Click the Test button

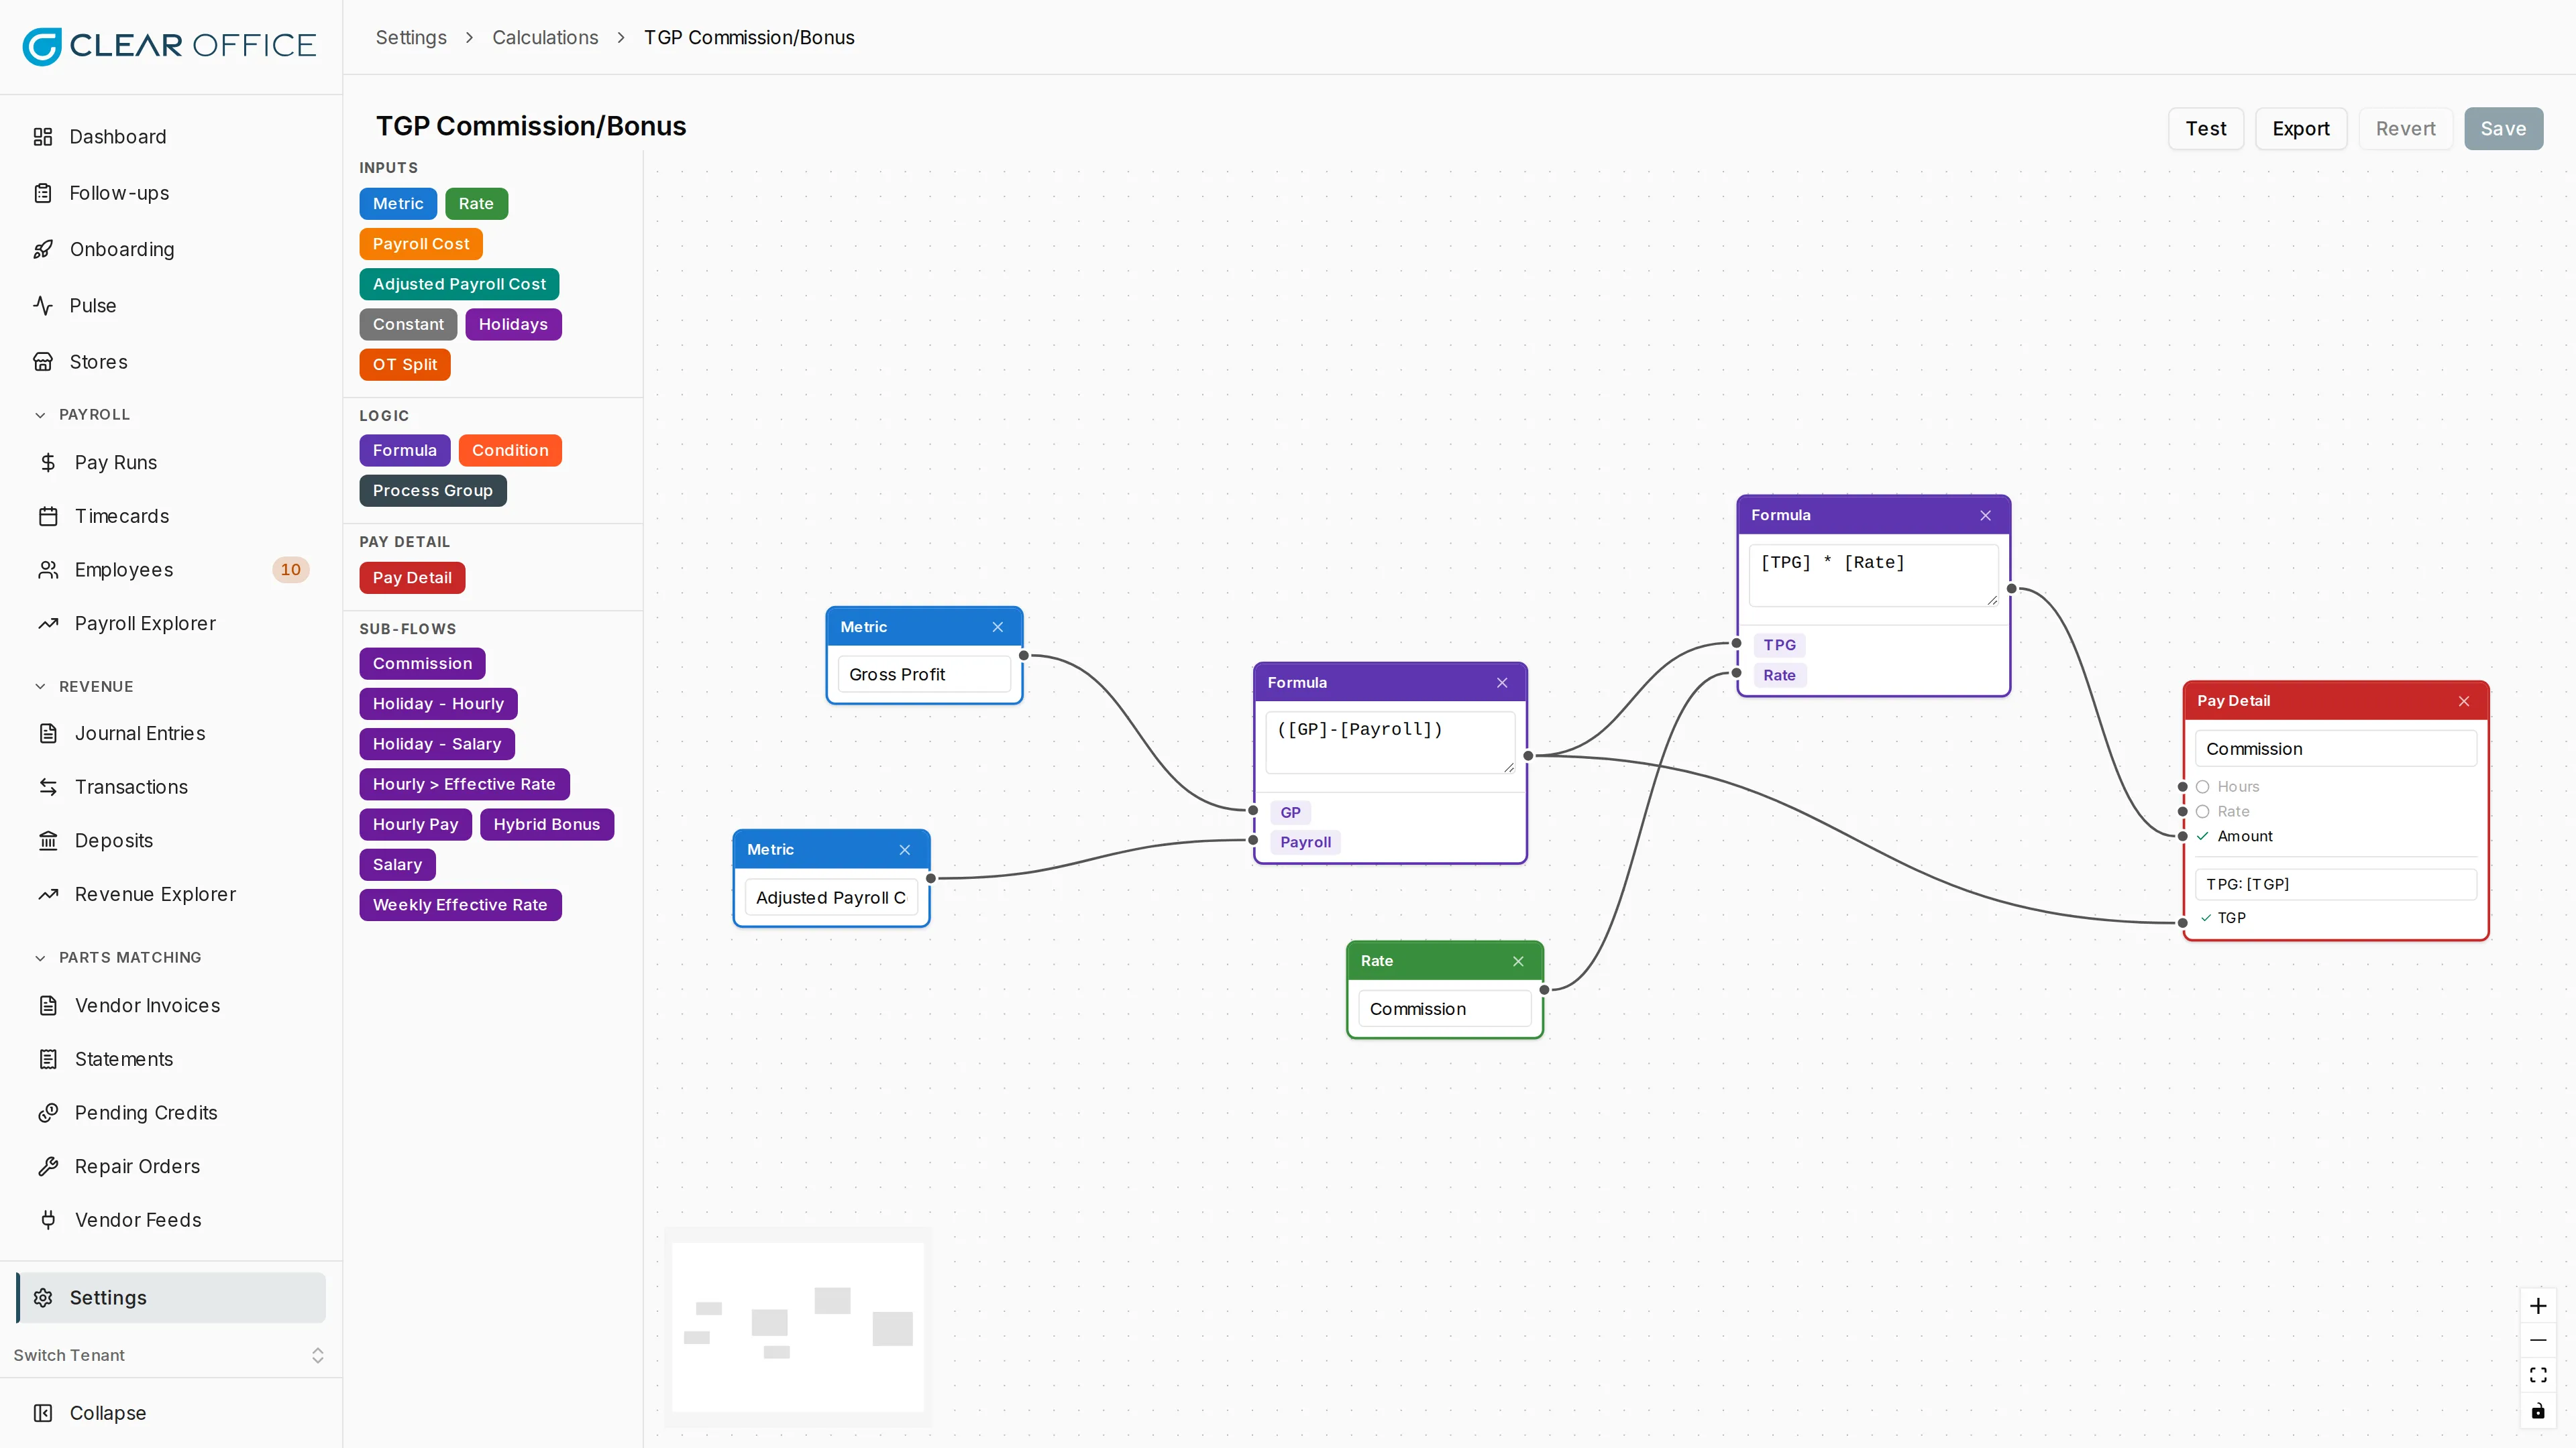click(2206, 129)
